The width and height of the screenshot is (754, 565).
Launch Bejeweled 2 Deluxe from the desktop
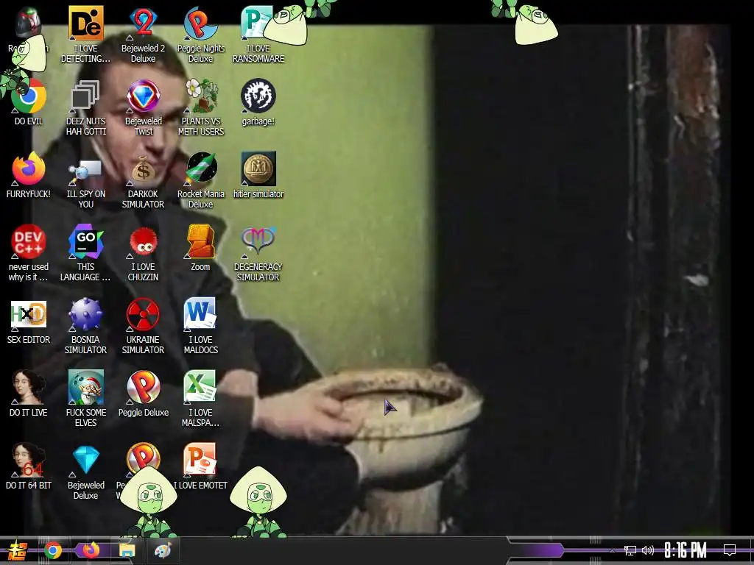click(144, 23)
